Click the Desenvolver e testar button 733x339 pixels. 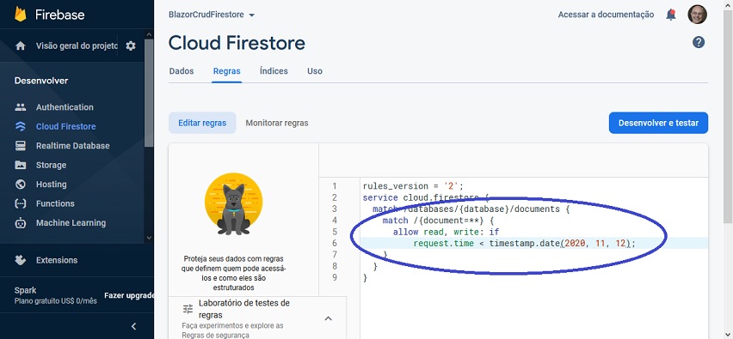pyautogui.click(x=658, y=123)
